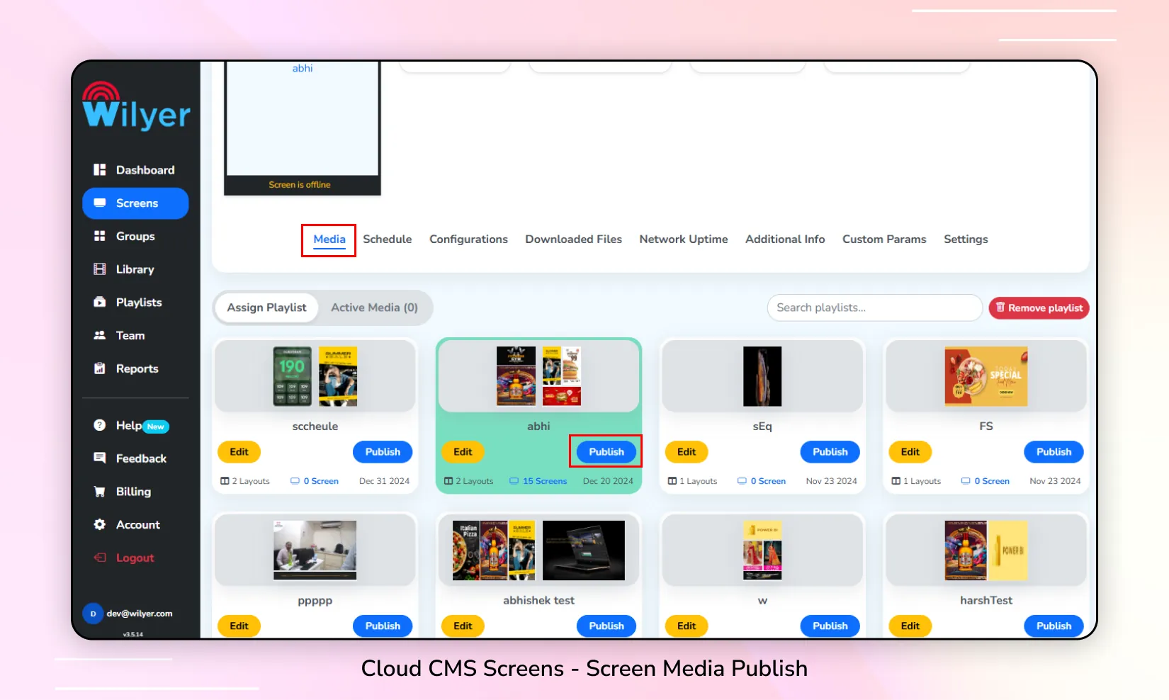
Task: Click the Logout arrow icon
Action: coord(100,558)
